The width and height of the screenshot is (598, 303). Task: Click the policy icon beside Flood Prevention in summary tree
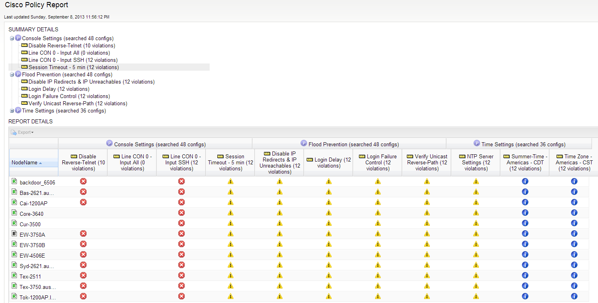(x=18, y=74)
